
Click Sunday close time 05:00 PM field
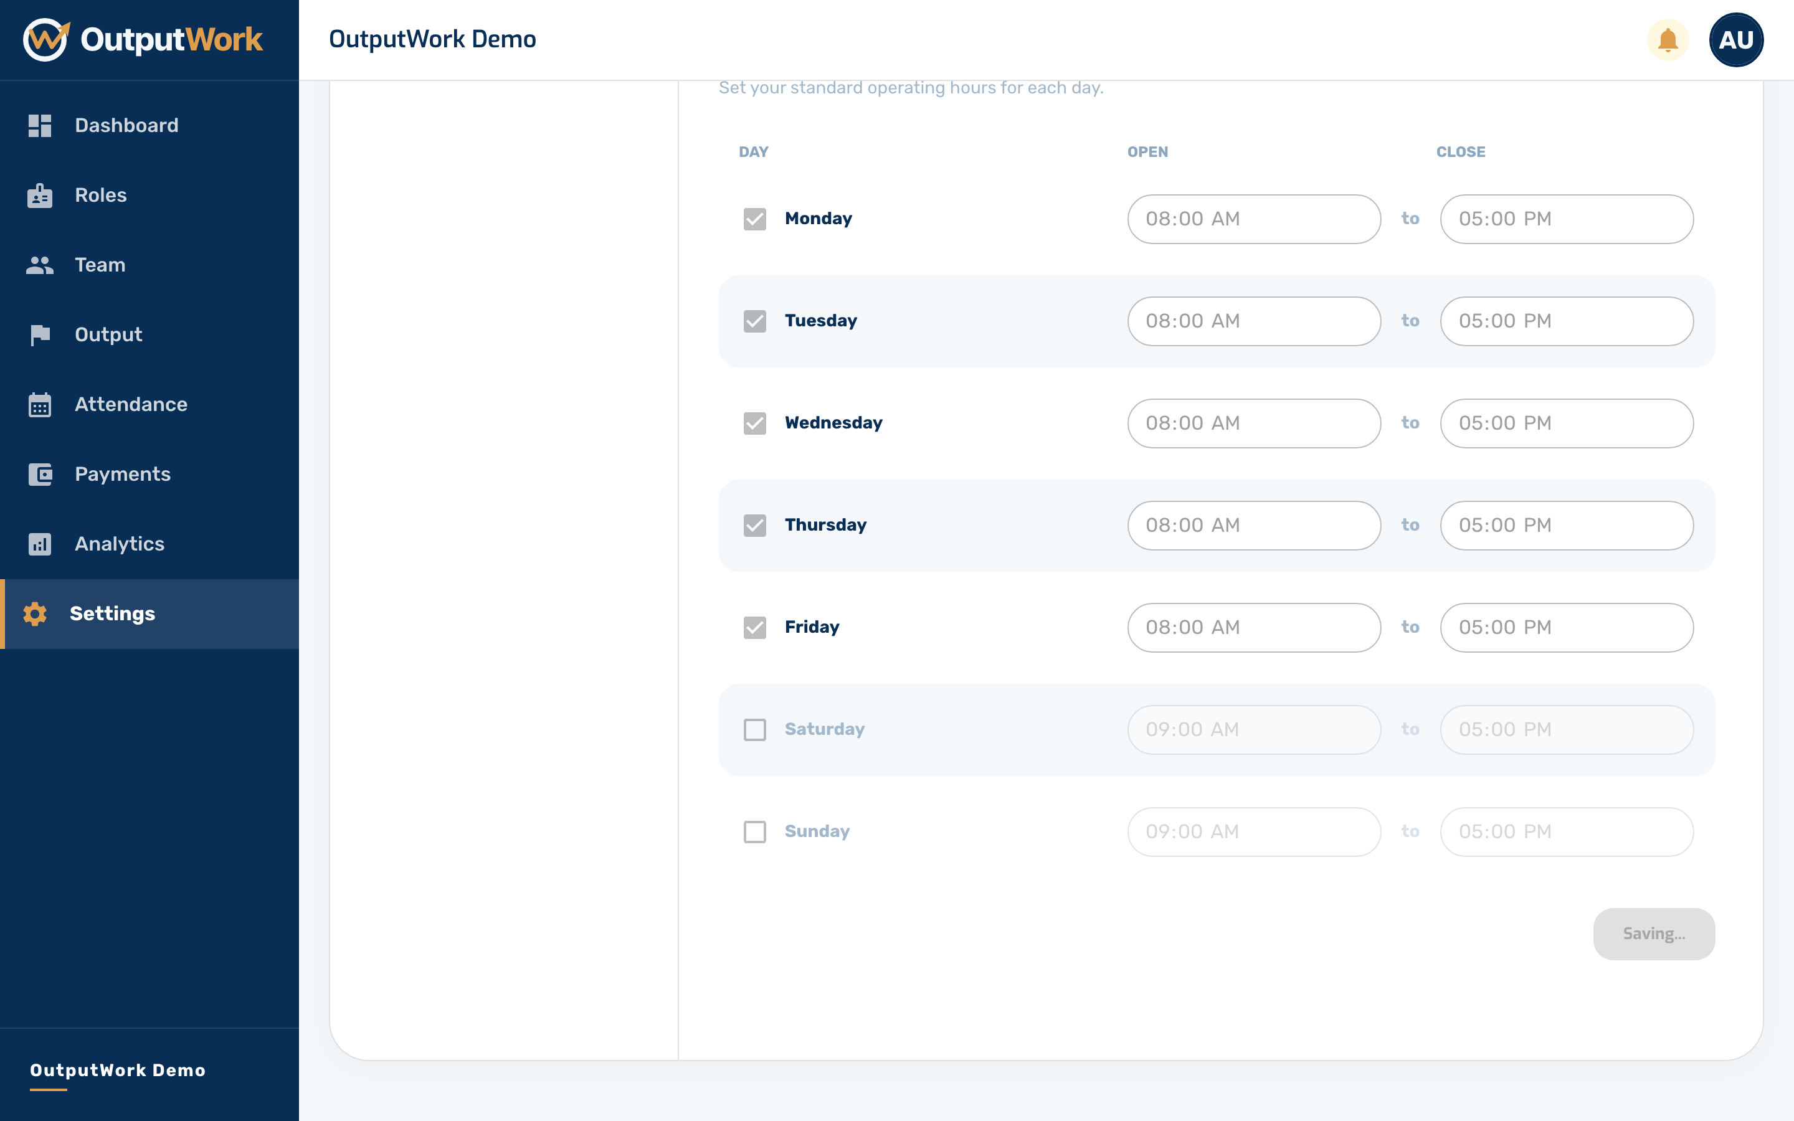[x=1567, y=832]
